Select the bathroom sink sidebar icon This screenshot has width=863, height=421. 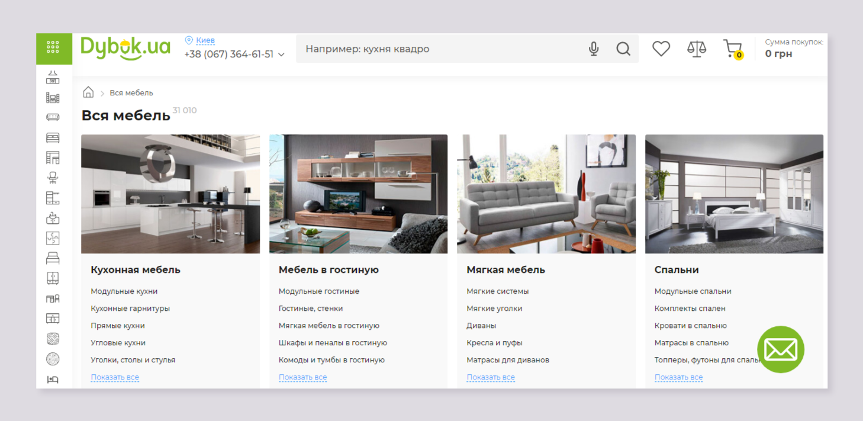pyautogui.click(x=53, y=218)
